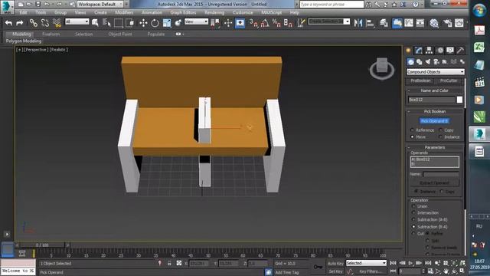Click the time slider 0/100 handle
Image resolution: width=490 pixels, height=276 pixels.
(42, 245)
